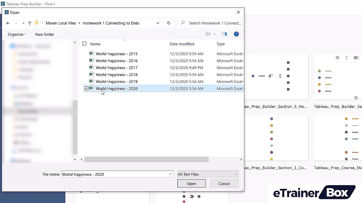Sort by Name column
The width and height of the screenshot is (362, 203).
click(95, 44)
